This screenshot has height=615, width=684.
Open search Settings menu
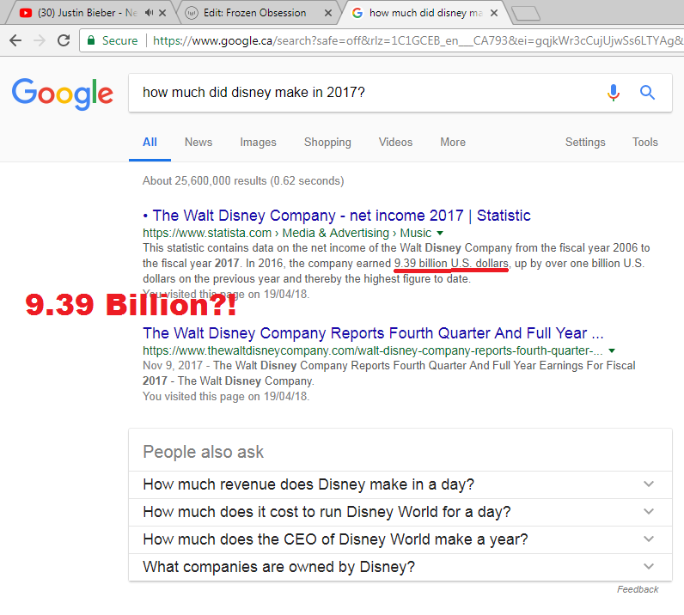pos(585,143)
